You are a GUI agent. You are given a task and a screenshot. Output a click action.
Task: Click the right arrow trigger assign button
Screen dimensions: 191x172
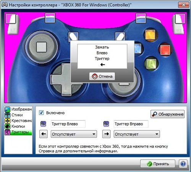pyautogui.click(x=107, y=134)
